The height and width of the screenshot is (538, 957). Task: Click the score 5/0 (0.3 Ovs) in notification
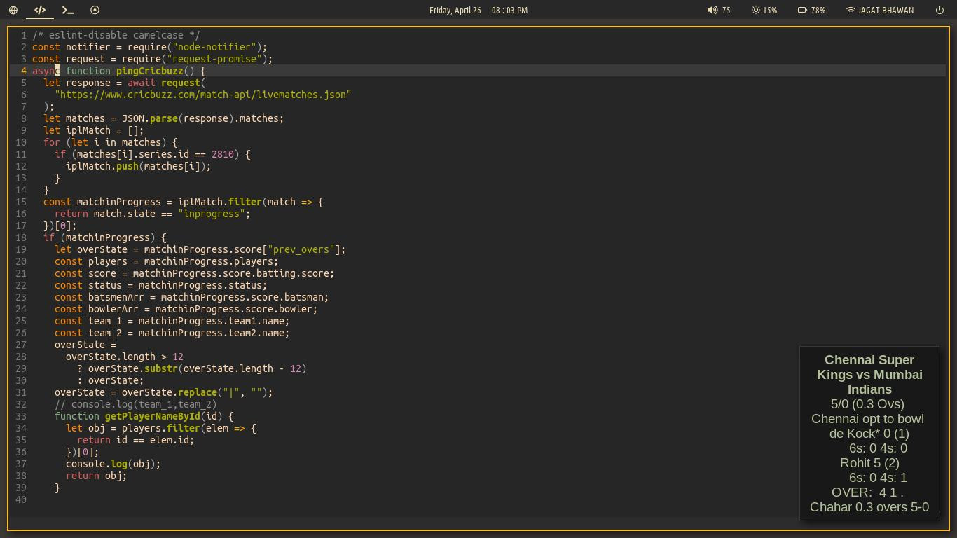click(x=867, y=404)
